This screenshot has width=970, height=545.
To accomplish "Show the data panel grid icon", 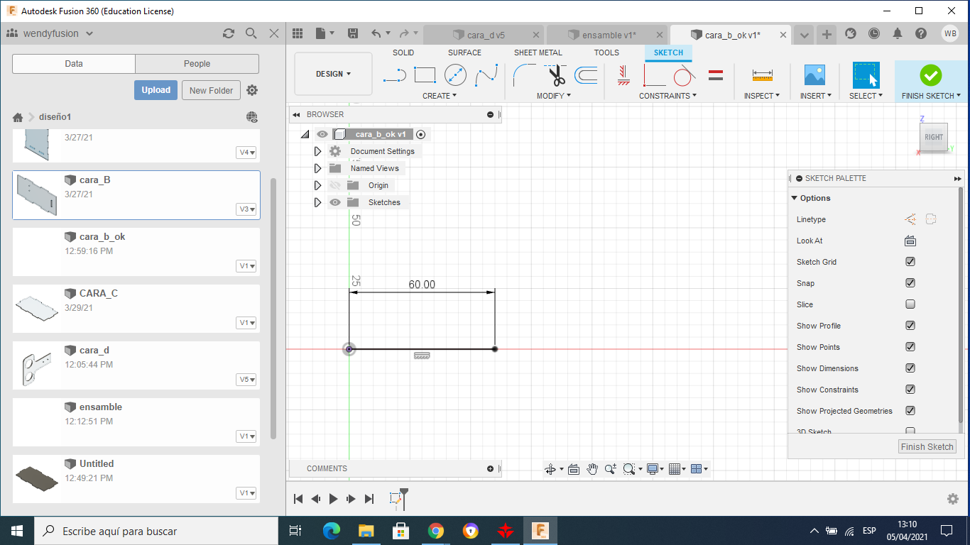I will pos(298,33).
